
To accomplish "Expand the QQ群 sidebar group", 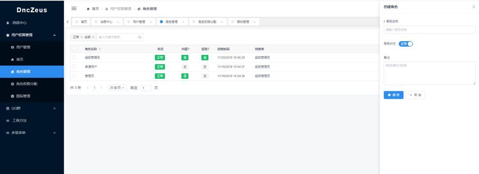I will (x=55, y=108).
